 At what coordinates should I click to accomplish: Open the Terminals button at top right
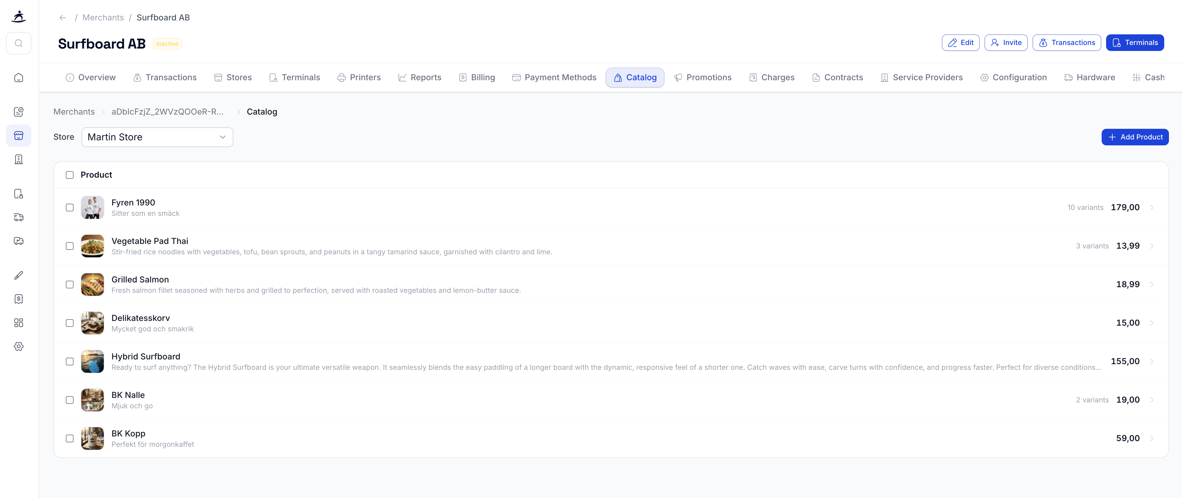(x=1135, y=42)
